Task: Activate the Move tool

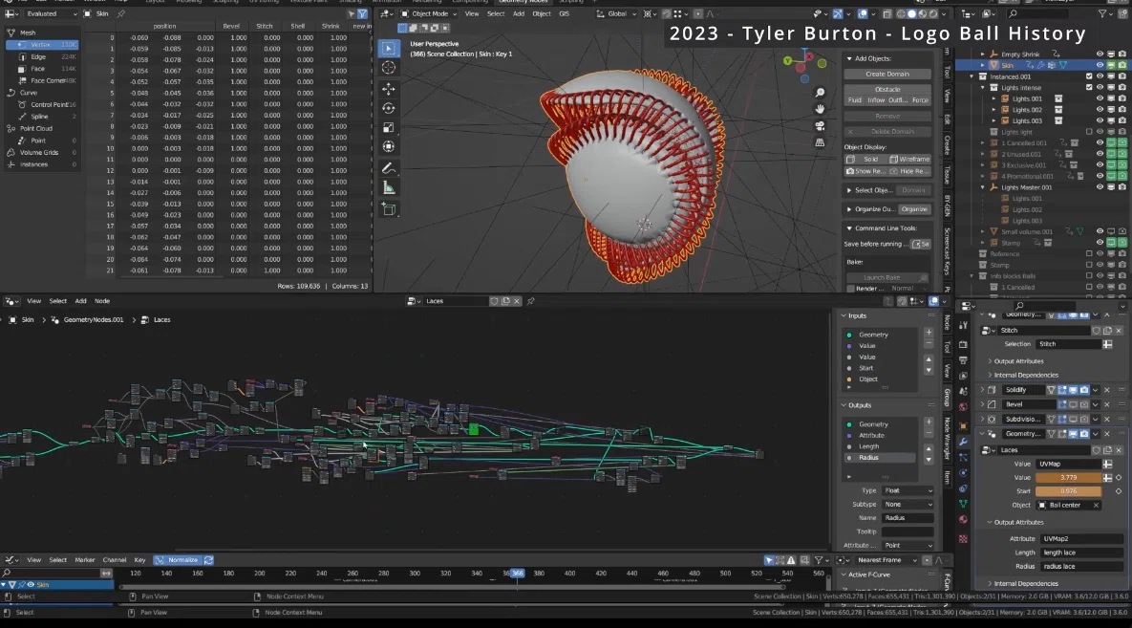Action: (x=389, y=89)
